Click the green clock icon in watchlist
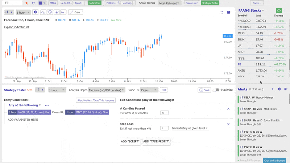Viewport: 290px width, 163px height. (x=279, y=10)
